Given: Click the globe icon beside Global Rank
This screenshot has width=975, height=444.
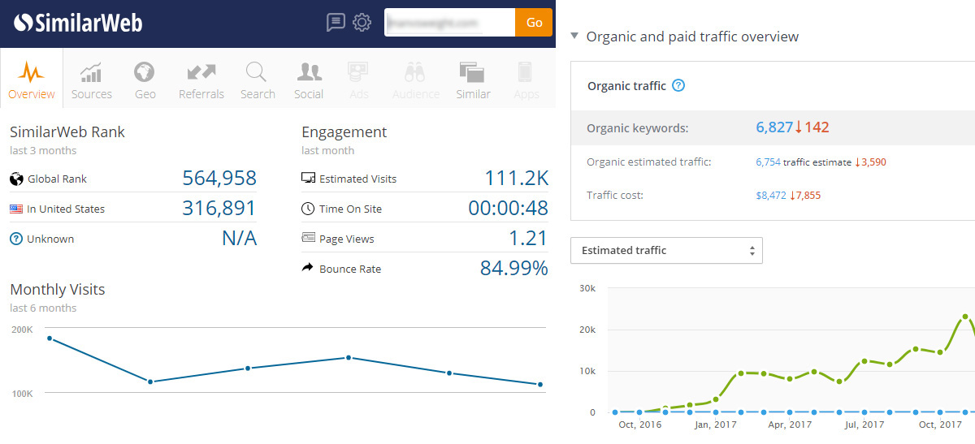Looking at the screenshot, I should click(15, 179).
